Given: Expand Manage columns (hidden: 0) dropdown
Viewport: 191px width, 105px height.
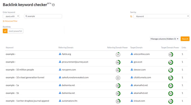Looking at the screenshot, I should click(x=164, y=39).
